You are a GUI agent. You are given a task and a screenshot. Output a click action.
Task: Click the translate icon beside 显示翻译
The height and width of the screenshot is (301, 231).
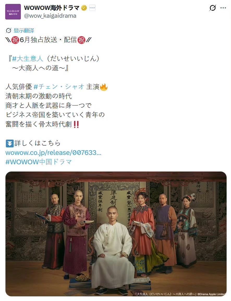pyautogui.click(x=8, y=30)
